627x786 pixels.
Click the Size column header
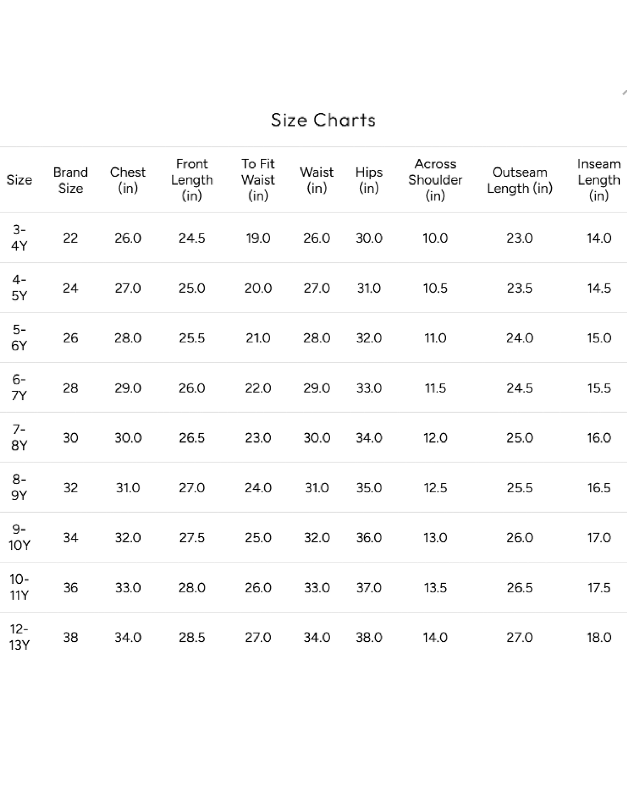pos(19,180)
